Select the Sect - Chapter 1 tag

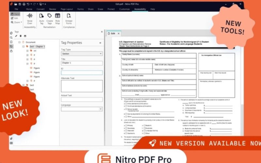[x=37, y=47]
